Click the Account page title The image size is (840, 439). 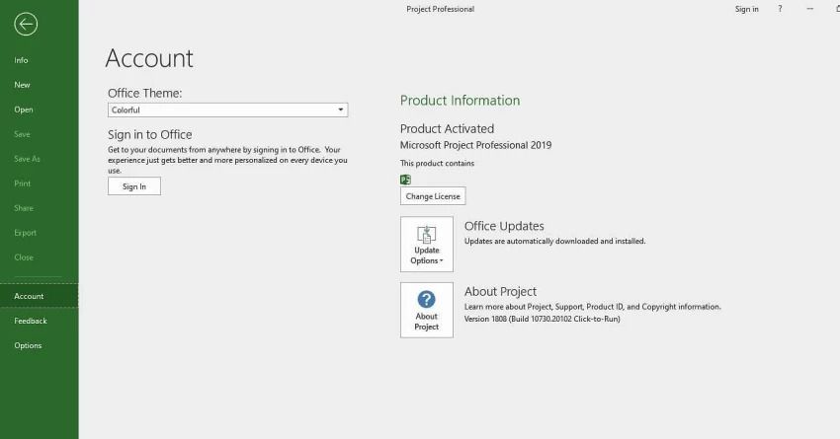[149, 58]
